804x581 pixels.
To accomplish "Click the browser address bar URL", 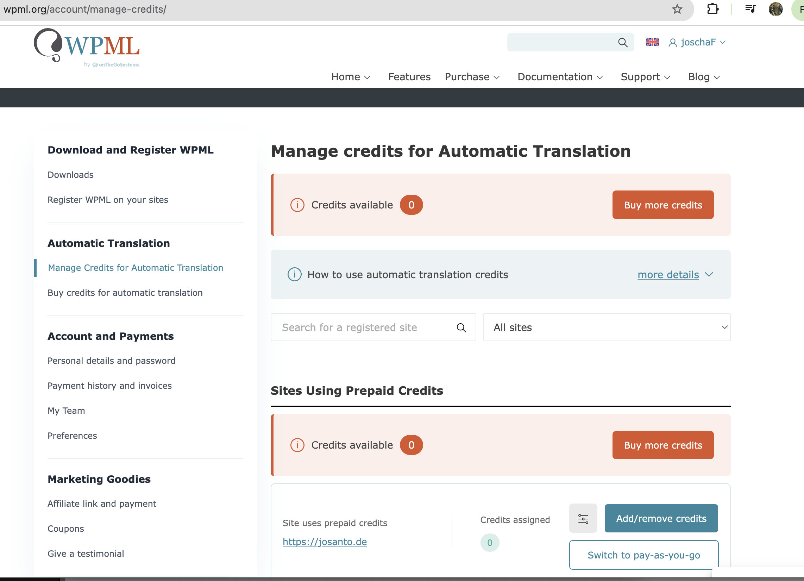I will [85, 9].
